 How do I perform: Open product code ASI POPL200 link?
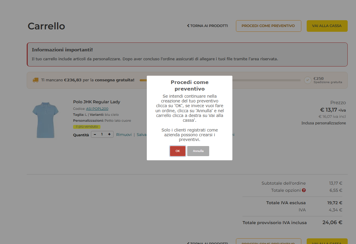97,109
